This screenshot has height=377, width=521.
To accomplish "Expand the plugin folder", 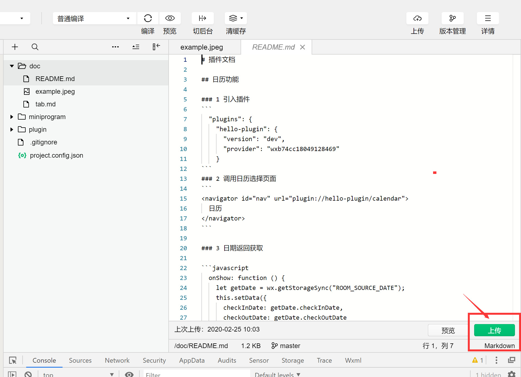I will click(x=12, y=130).
